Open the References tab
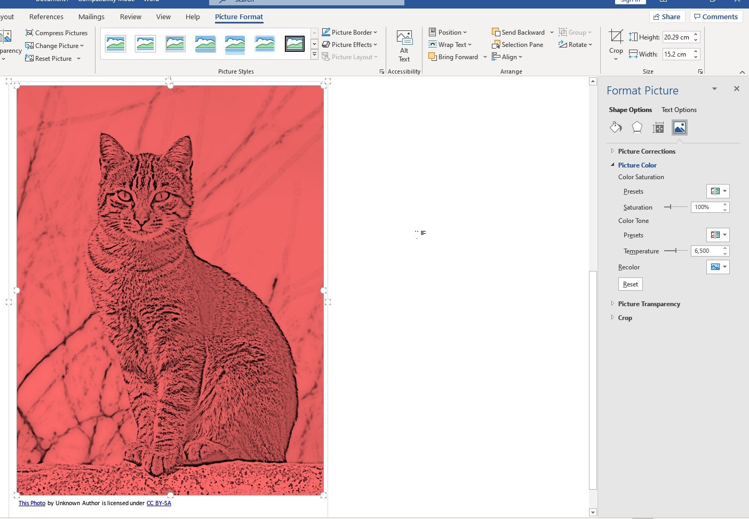The height and width of the screenshot is (519, 749). [46, 17]
